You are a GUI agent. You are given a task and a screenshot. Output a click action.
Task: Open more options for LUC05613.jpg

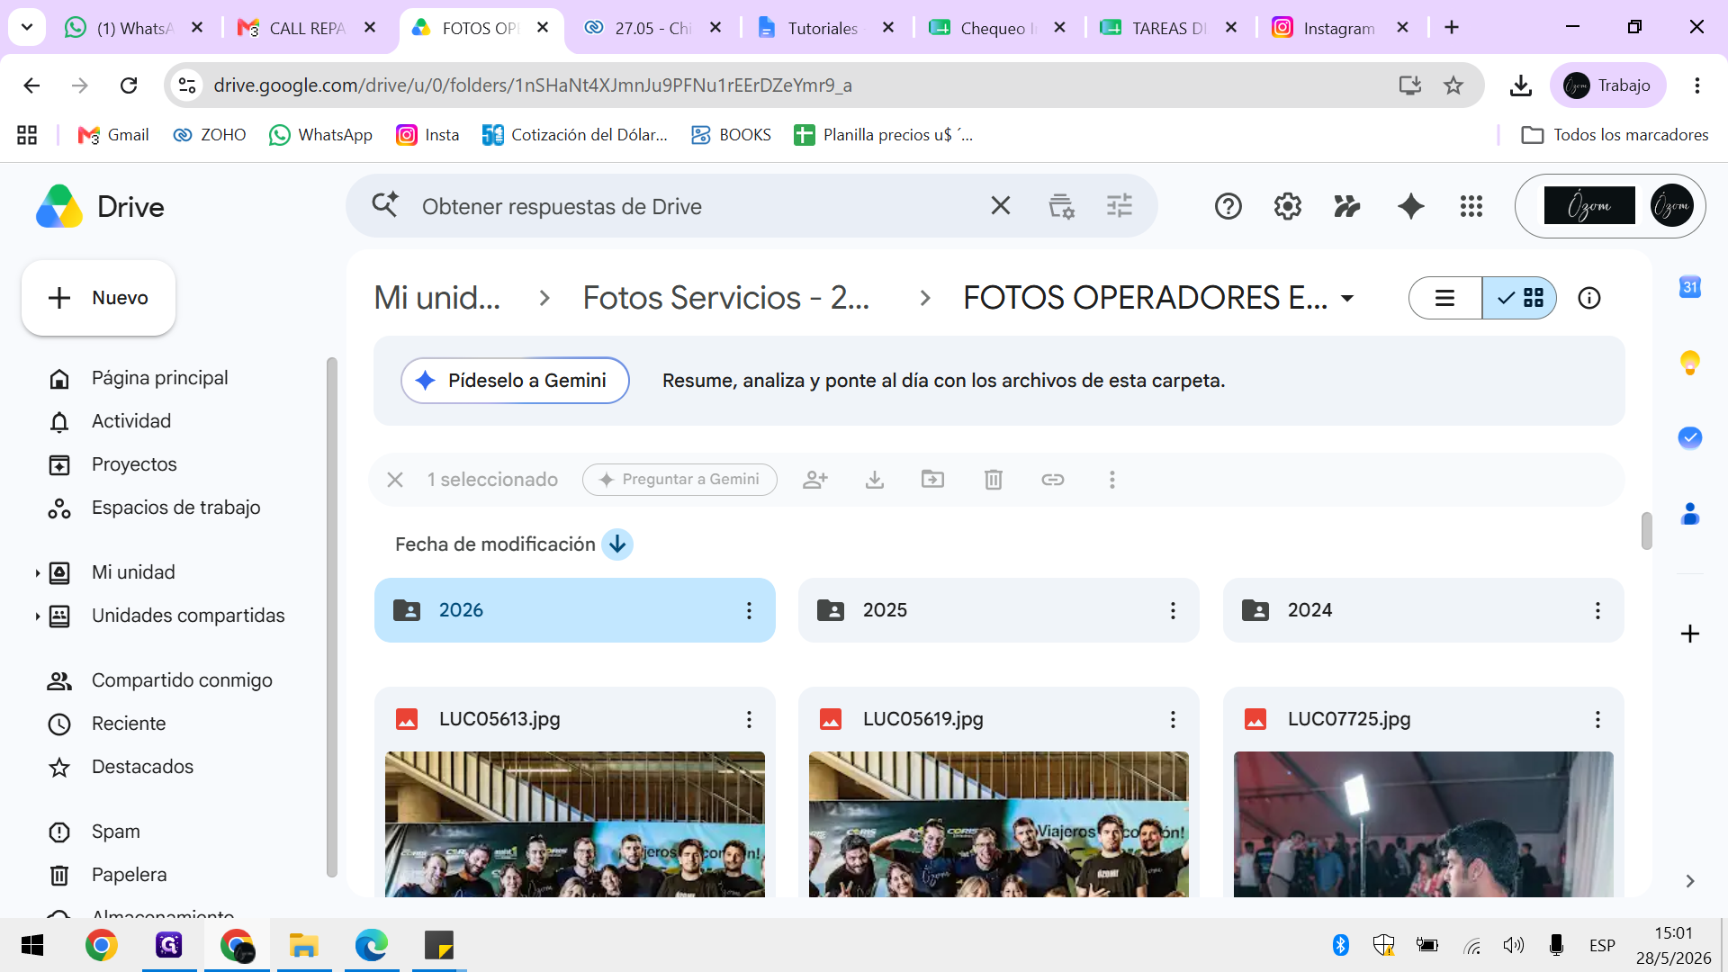(748, 719)
